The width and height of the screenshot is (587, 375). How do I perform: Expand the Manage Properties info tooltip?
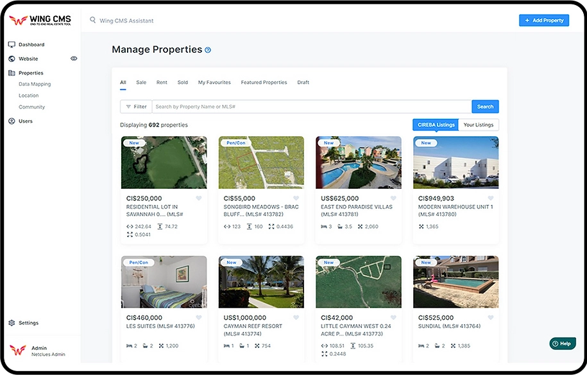point(207,49)
